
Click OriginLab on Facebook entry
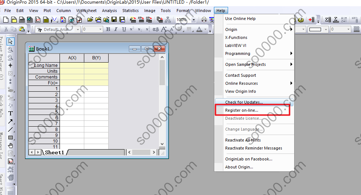254,159
